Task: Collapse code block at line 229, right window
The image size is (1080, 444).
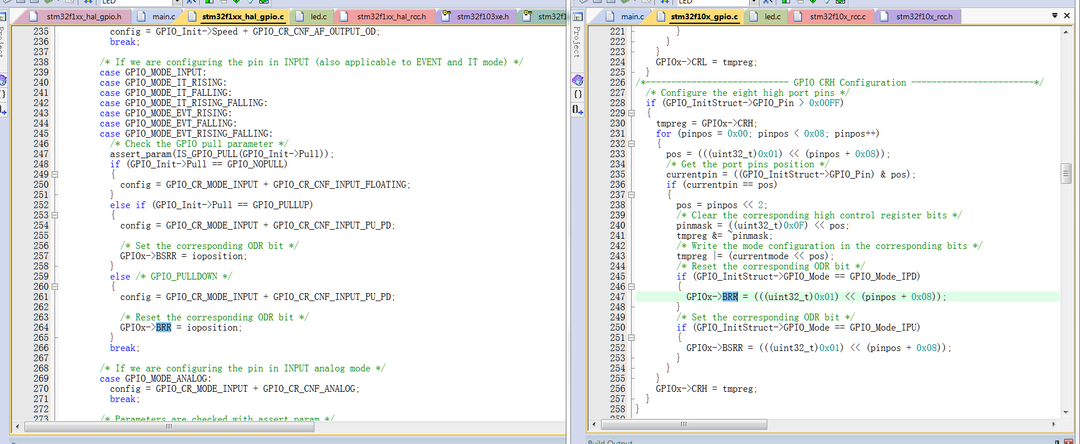Action: click(x=631, y=113)
